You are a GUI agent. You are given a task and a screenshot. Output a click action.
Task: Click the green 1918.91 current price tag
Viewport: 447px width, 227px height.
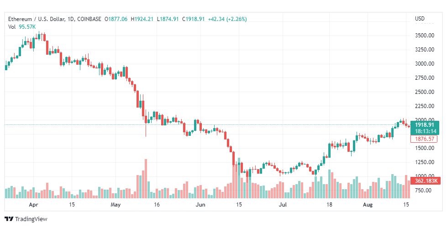[424, 124]
